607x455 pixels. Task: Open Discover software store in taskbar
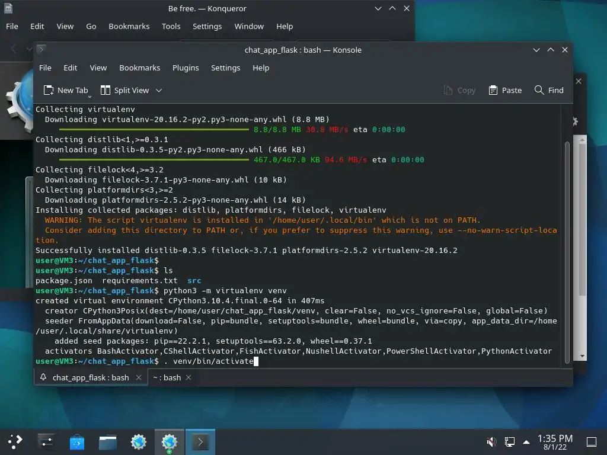[77, 441]
